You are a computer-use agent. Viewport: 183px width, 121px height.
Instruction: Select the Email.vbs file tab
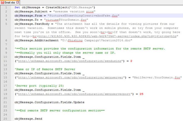(10, 2)
